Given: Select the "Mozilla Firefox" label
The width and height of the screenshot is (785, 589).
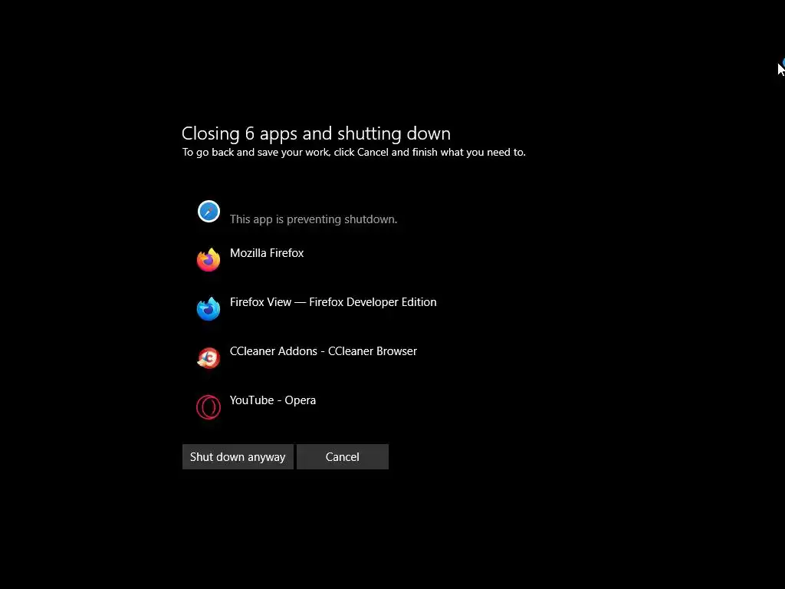Looking at the screenshot, I should 267,253.
